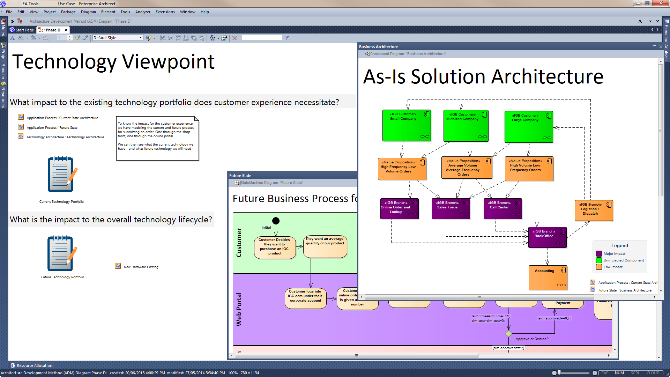Click the filter funnel icon

[x=287, y=38]
